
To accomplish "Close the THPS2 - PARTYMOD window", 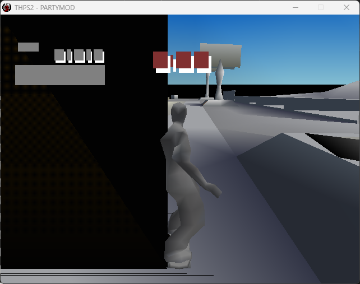I will (x=347, y=8).
